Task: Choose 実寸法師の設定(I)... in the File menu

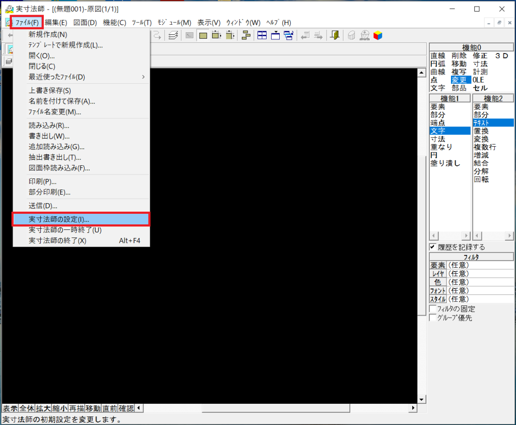Action: coord(81,219)
